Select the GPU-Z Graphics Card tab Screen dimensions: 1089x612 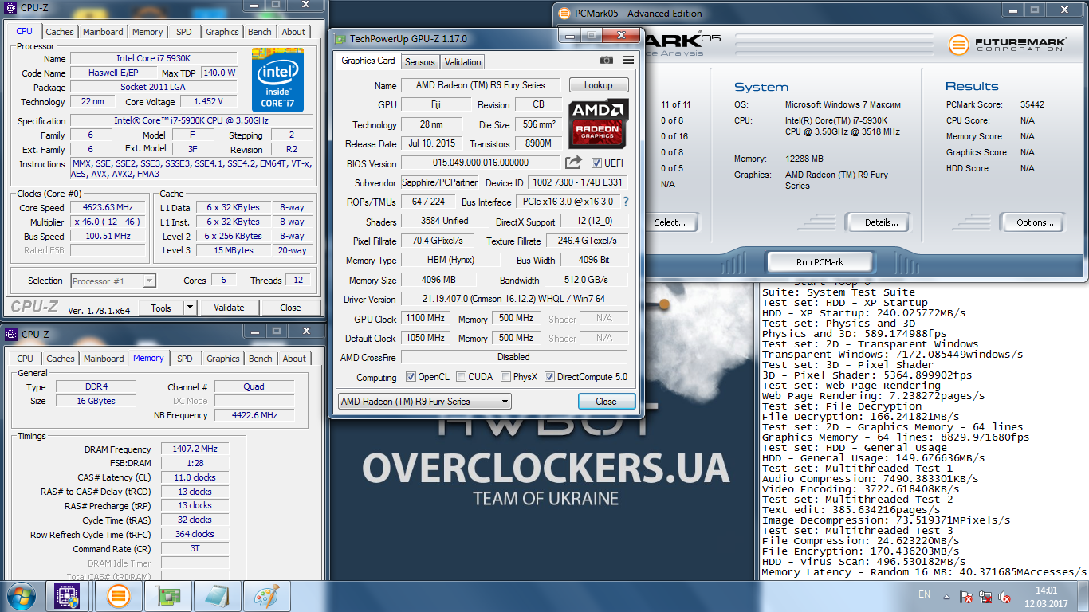(368, 61)
